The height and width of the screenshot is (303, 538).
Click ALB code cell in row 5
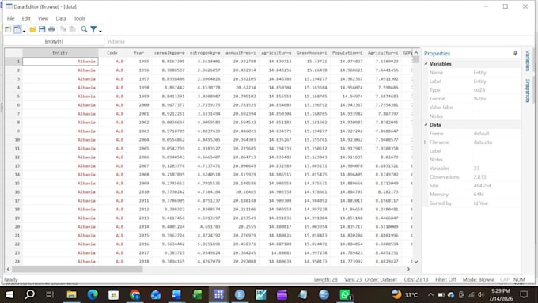pos(112,96)
